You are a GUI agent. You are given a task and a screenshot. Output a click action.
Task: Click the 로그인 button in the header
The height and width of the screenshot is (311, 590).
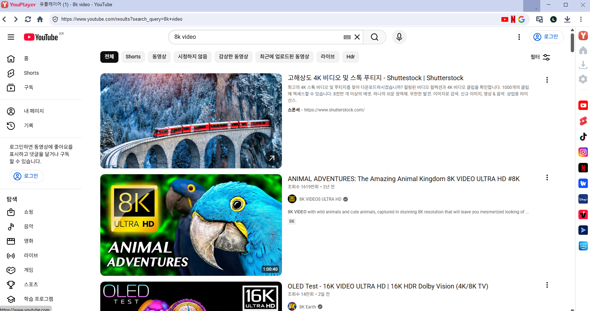point(546,37)
